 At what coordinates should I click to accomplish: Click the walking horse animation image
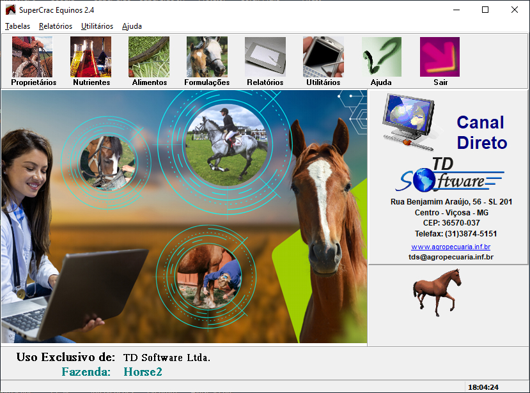point(437,293)
